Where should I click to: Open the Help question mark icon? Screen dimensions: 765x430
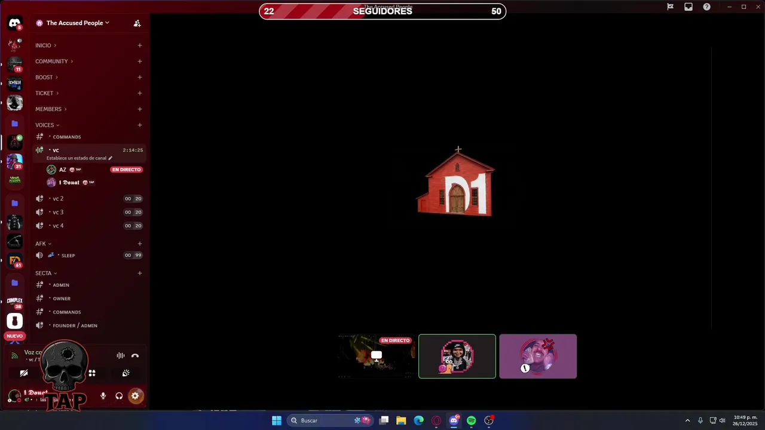(707, 7)
